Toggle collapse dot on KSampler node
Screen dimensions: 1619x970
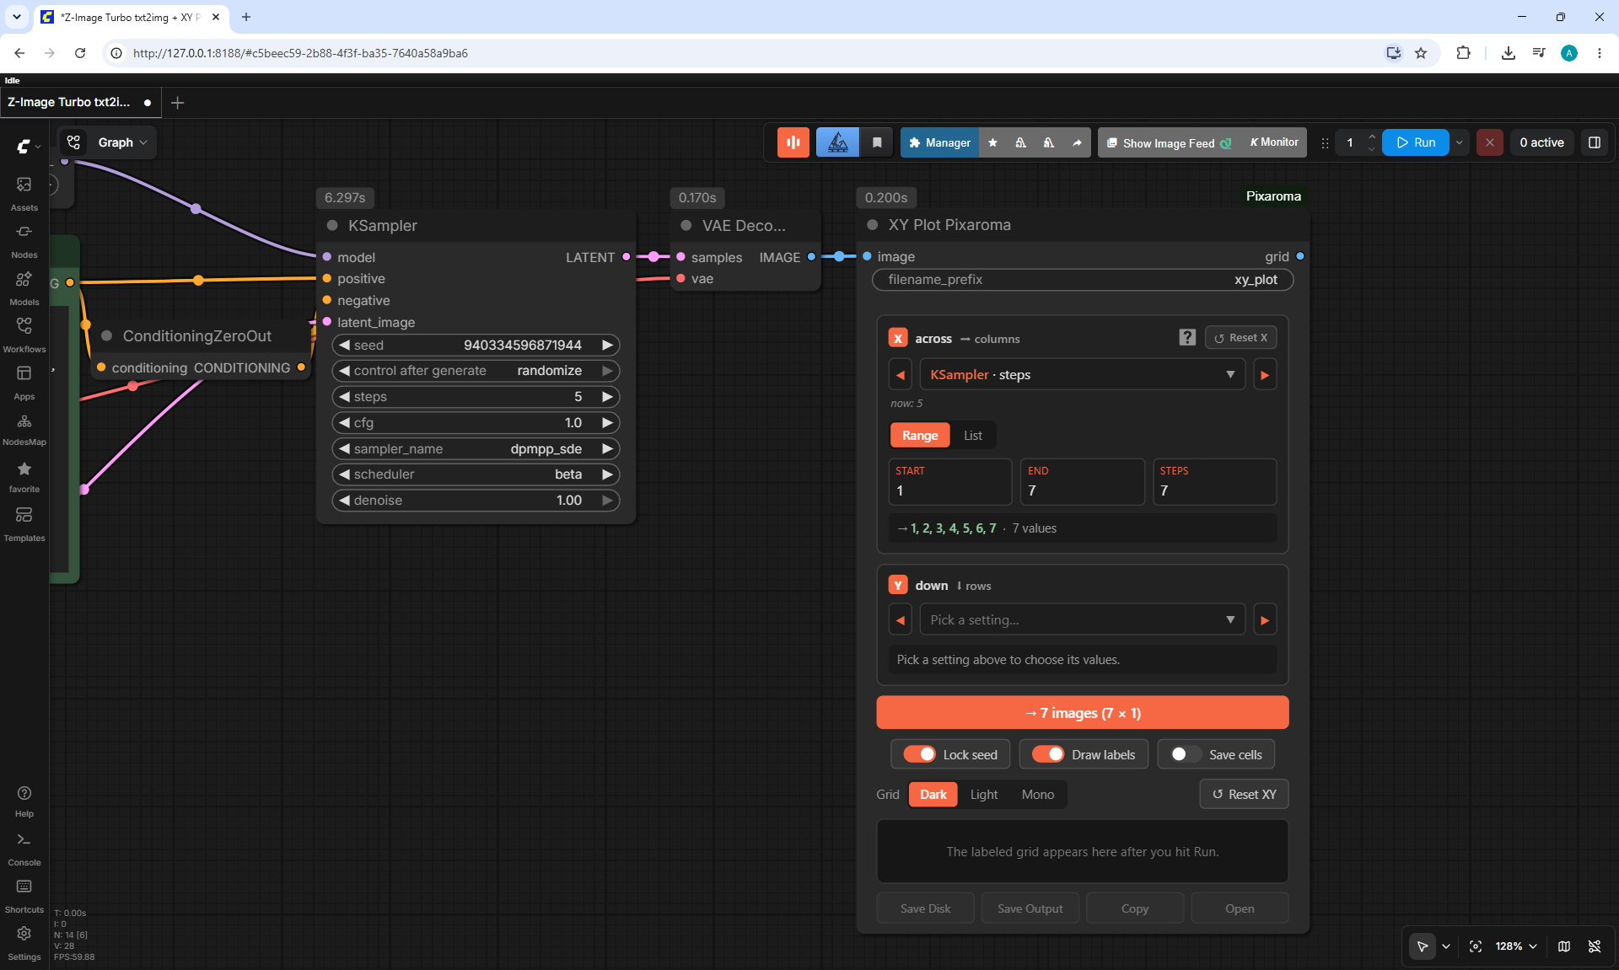[332, 226]
